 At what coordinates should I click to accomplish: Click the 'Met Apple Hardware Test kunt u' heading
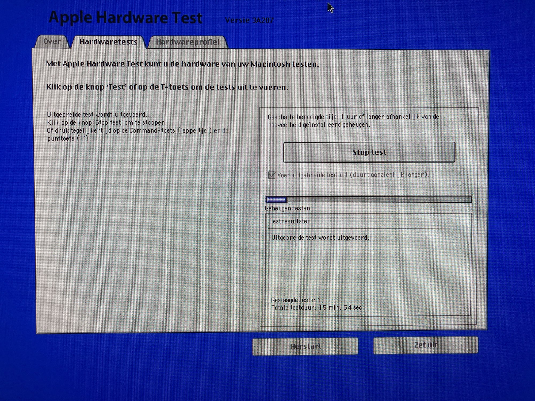click(182, 64)
